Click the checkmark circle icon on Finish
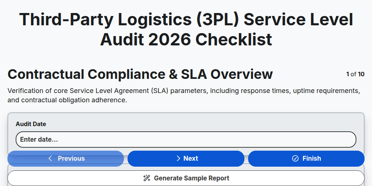 pos(295,158)
